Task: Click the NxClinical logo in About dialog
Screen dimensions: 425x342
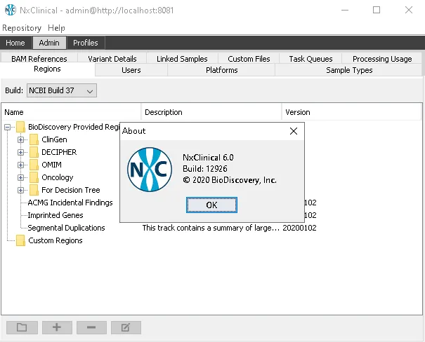Action: (x=150, y=170)
